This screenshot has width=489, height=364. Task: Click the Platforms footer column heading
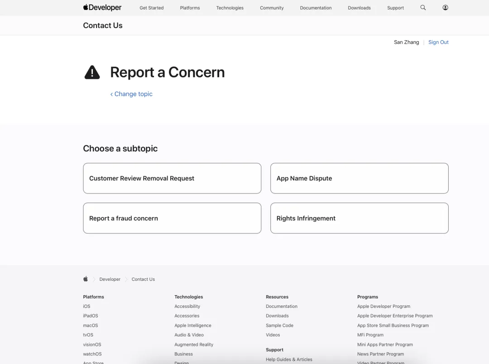pyautogui.click(x=94, y=297)
